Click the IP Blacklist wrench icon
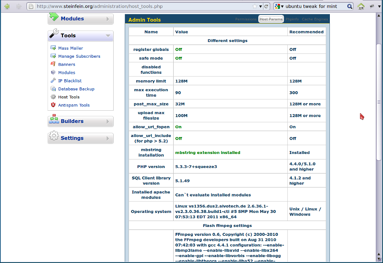This screenshot has width=383, height=263. (x=53, y=81)
